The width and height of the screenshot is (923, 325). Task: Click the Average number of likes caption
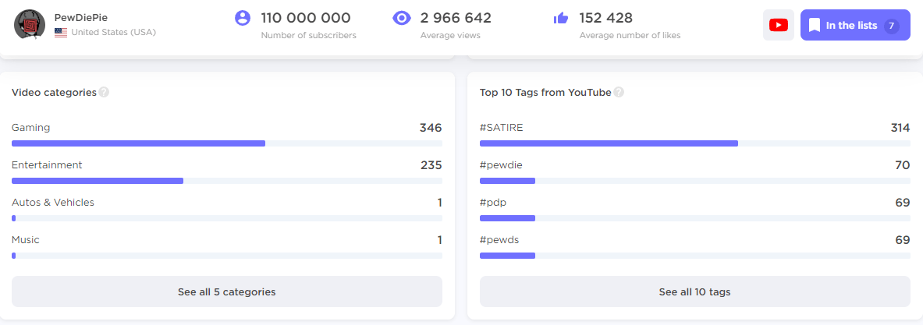point(630,35)
